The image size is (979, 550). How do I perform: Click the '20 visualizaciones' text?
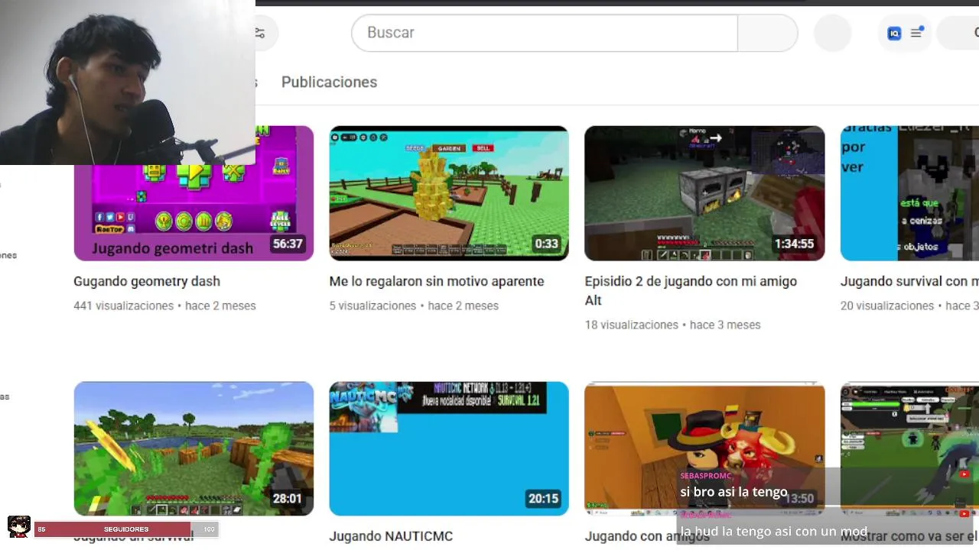[887, 306]
